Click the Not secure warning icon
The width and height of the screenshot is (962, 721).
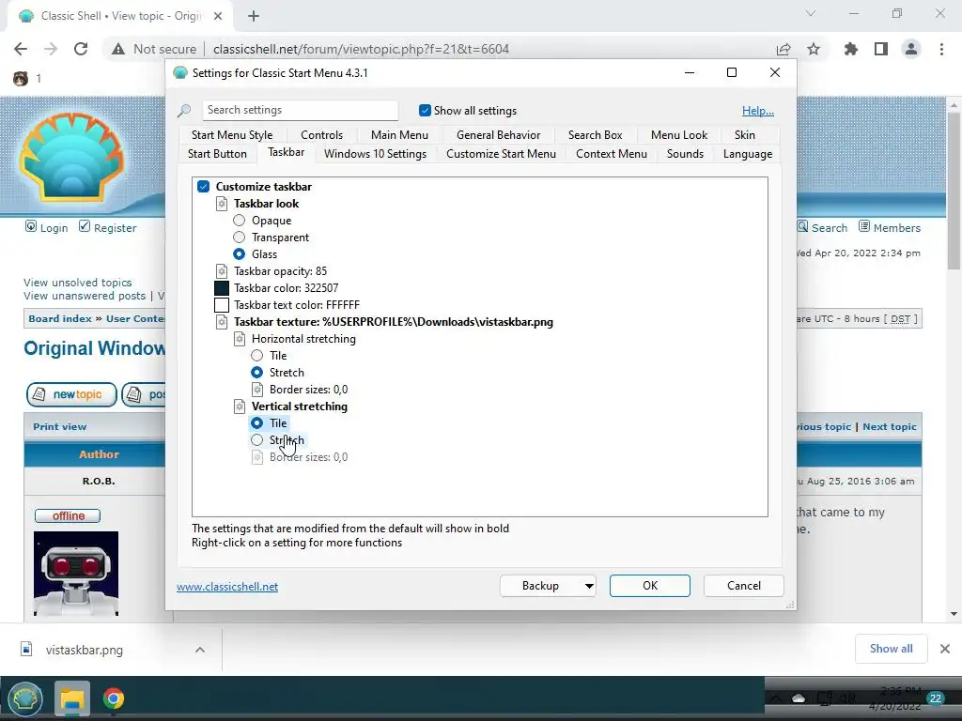(118, 49)
